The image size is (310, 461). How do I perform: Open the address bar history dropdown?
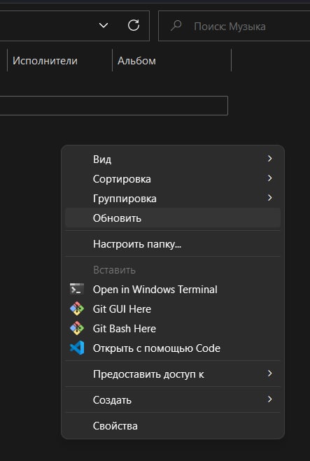pos(104,26)
